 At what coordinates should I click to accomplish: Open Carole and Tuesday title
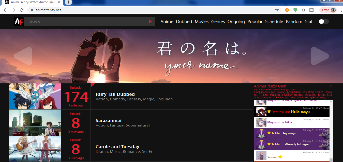(117, 147)
